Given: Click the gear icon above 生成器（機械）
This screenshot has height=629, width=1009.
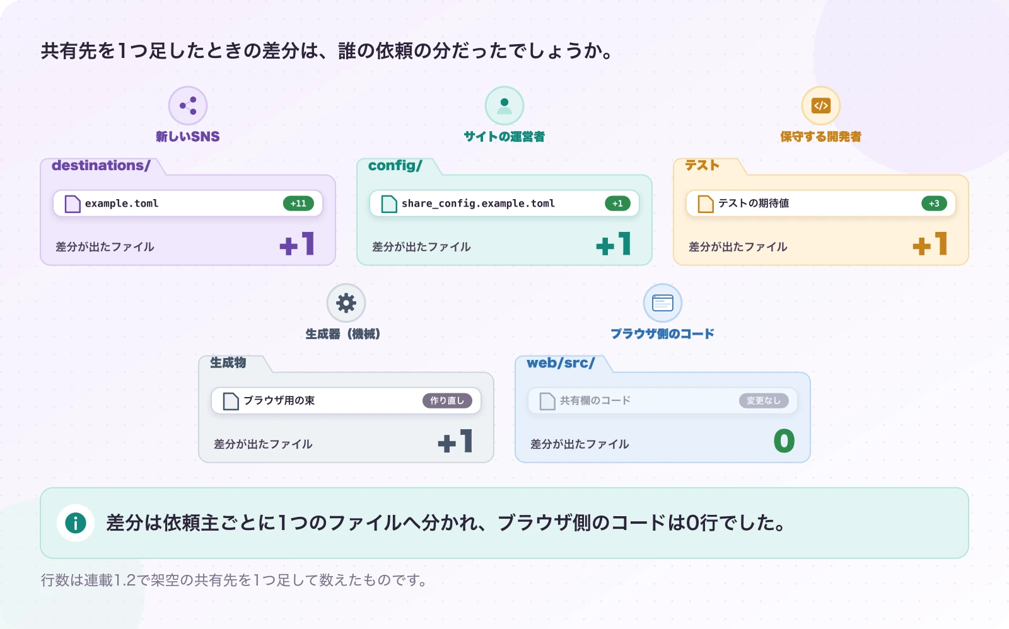Looking at the screenshot, I should (346, 303).
